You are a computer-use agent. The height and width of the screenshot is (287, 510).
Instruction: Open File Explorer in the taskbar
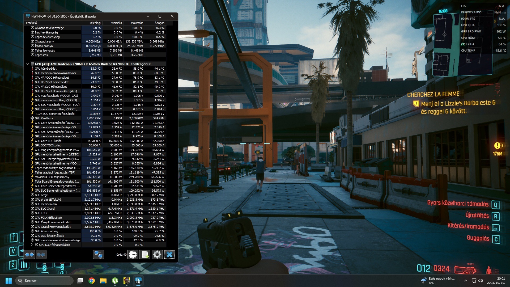coord(103,281)
